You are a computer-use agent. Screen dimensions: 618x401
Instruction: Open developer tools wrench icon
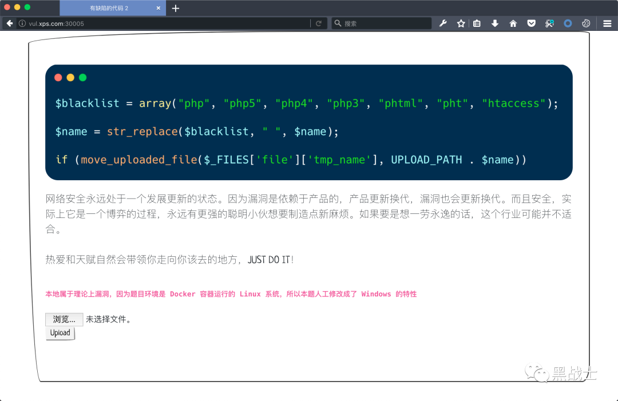pos(443,23)
